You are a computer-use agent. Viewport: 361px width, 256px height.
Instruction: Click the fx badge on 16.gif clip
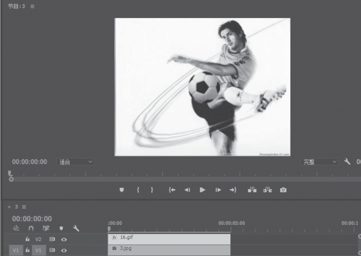coord(114,237)
